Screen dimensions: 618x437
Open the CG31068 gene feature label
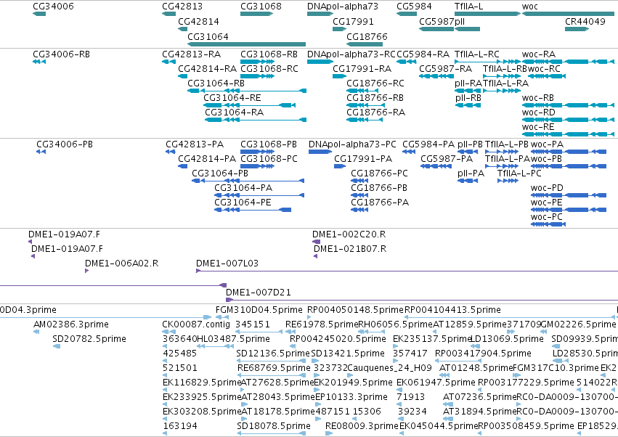click(261, 7)
